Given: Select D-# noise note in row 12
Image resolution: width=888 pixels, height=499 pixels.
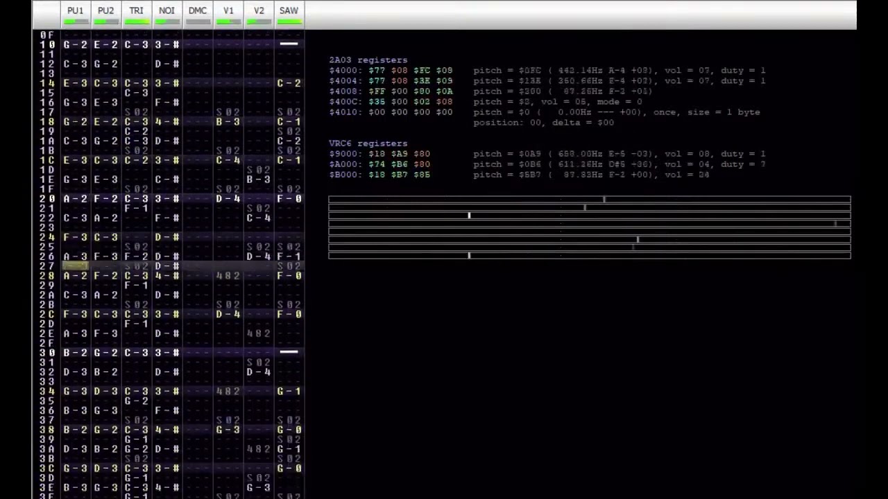Looking at the screenshot, I should [167, 64].
